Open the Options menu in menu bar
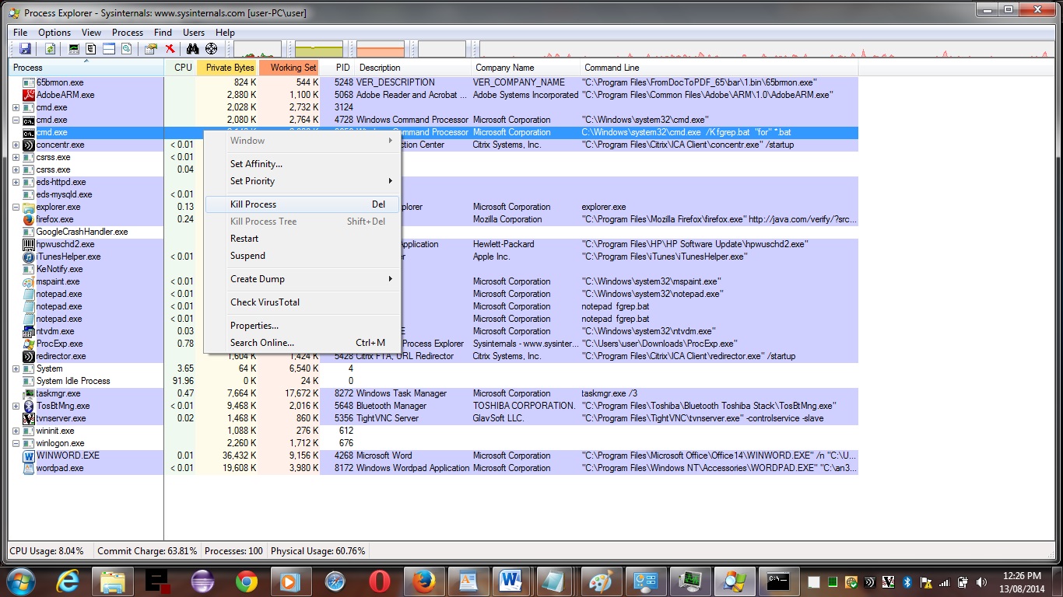 coord(54,33)
